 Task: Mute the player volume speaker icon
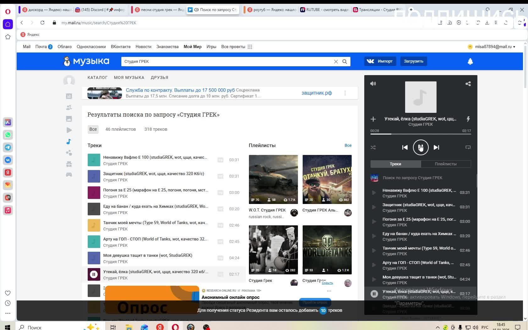(373, 84)
